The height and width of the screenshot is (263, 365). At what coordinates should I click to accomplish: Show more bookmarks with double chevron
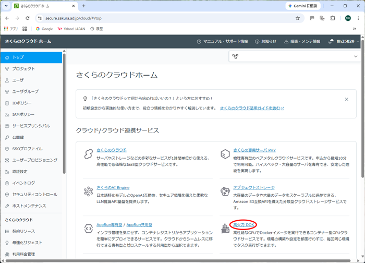tap(355, 29)
